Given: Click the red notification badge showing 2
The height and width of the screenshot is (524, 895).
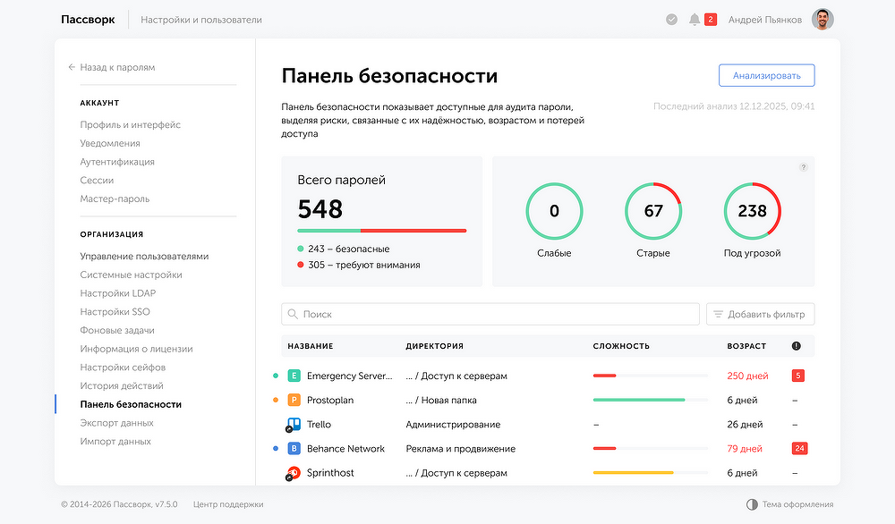Looking at the screenshot, I should (x=711, y=20).
